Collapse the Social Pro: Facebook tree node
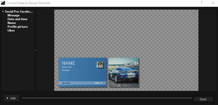The height and width of the screenshot is (105, 218). click(x=3, y=12)
